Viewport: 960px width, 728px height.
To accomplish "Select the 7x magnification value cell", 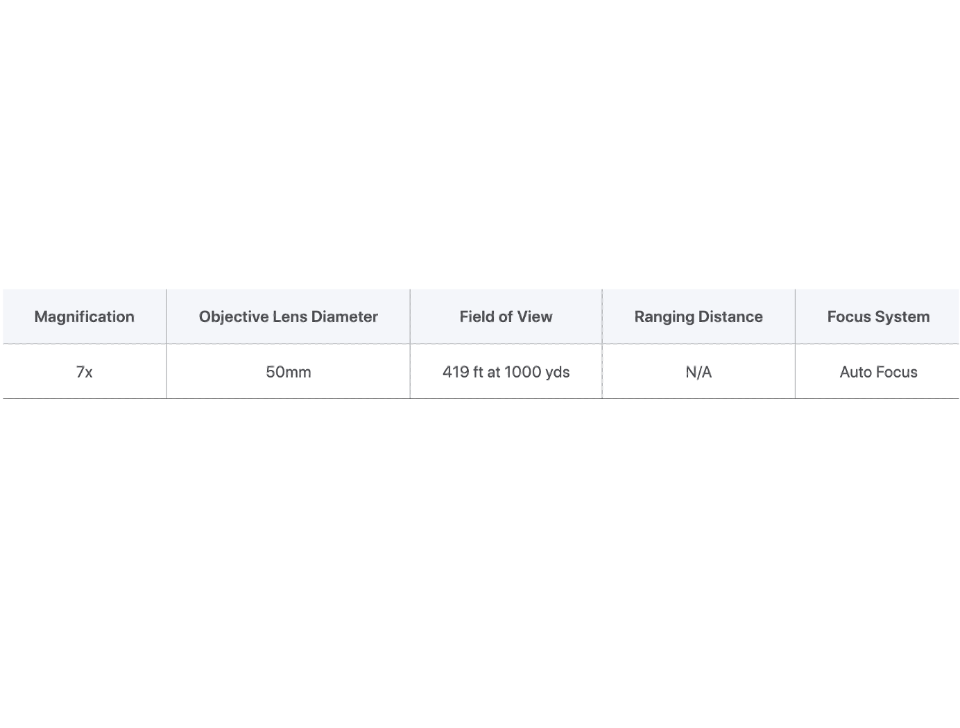I will pos(84,372).
